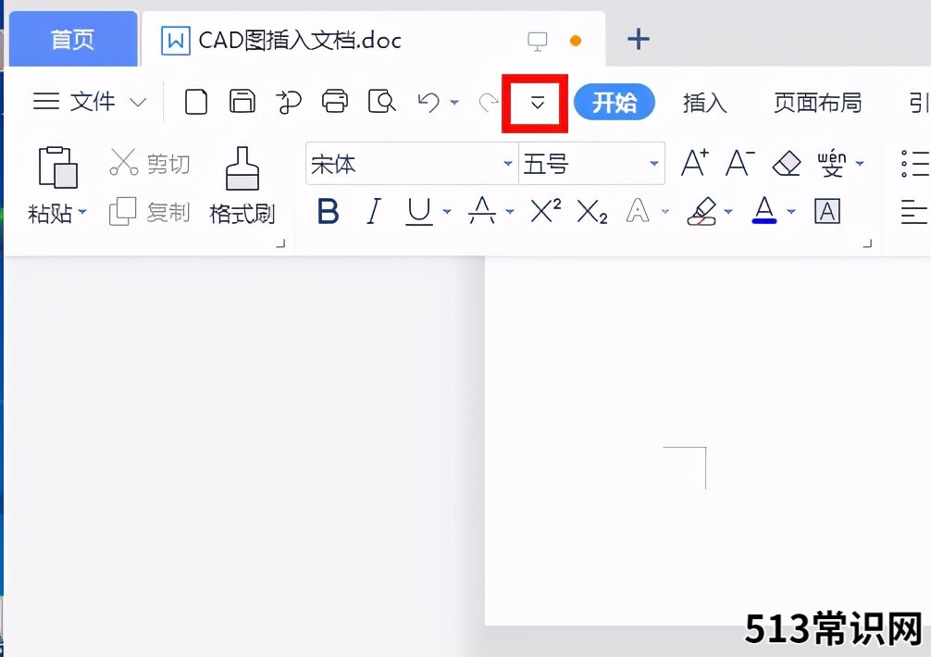The height and width of the screenshot is (657, 931).
Task: Open the print preview icon
Action: pyautogui.click(x=382, y=102)
